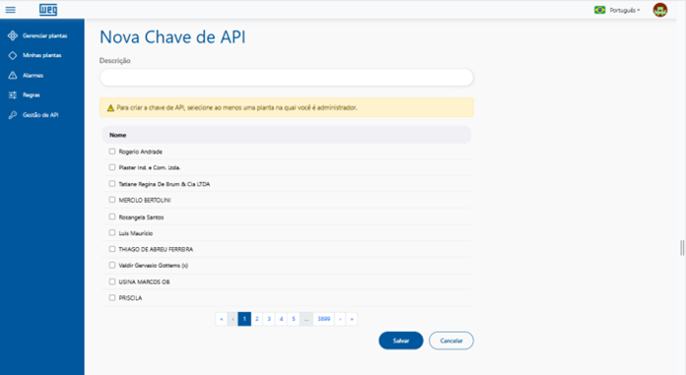Viewport: 686px width, 375px height.
Task: Click the vertical scrollbar handle
Action: coord(682,248)
